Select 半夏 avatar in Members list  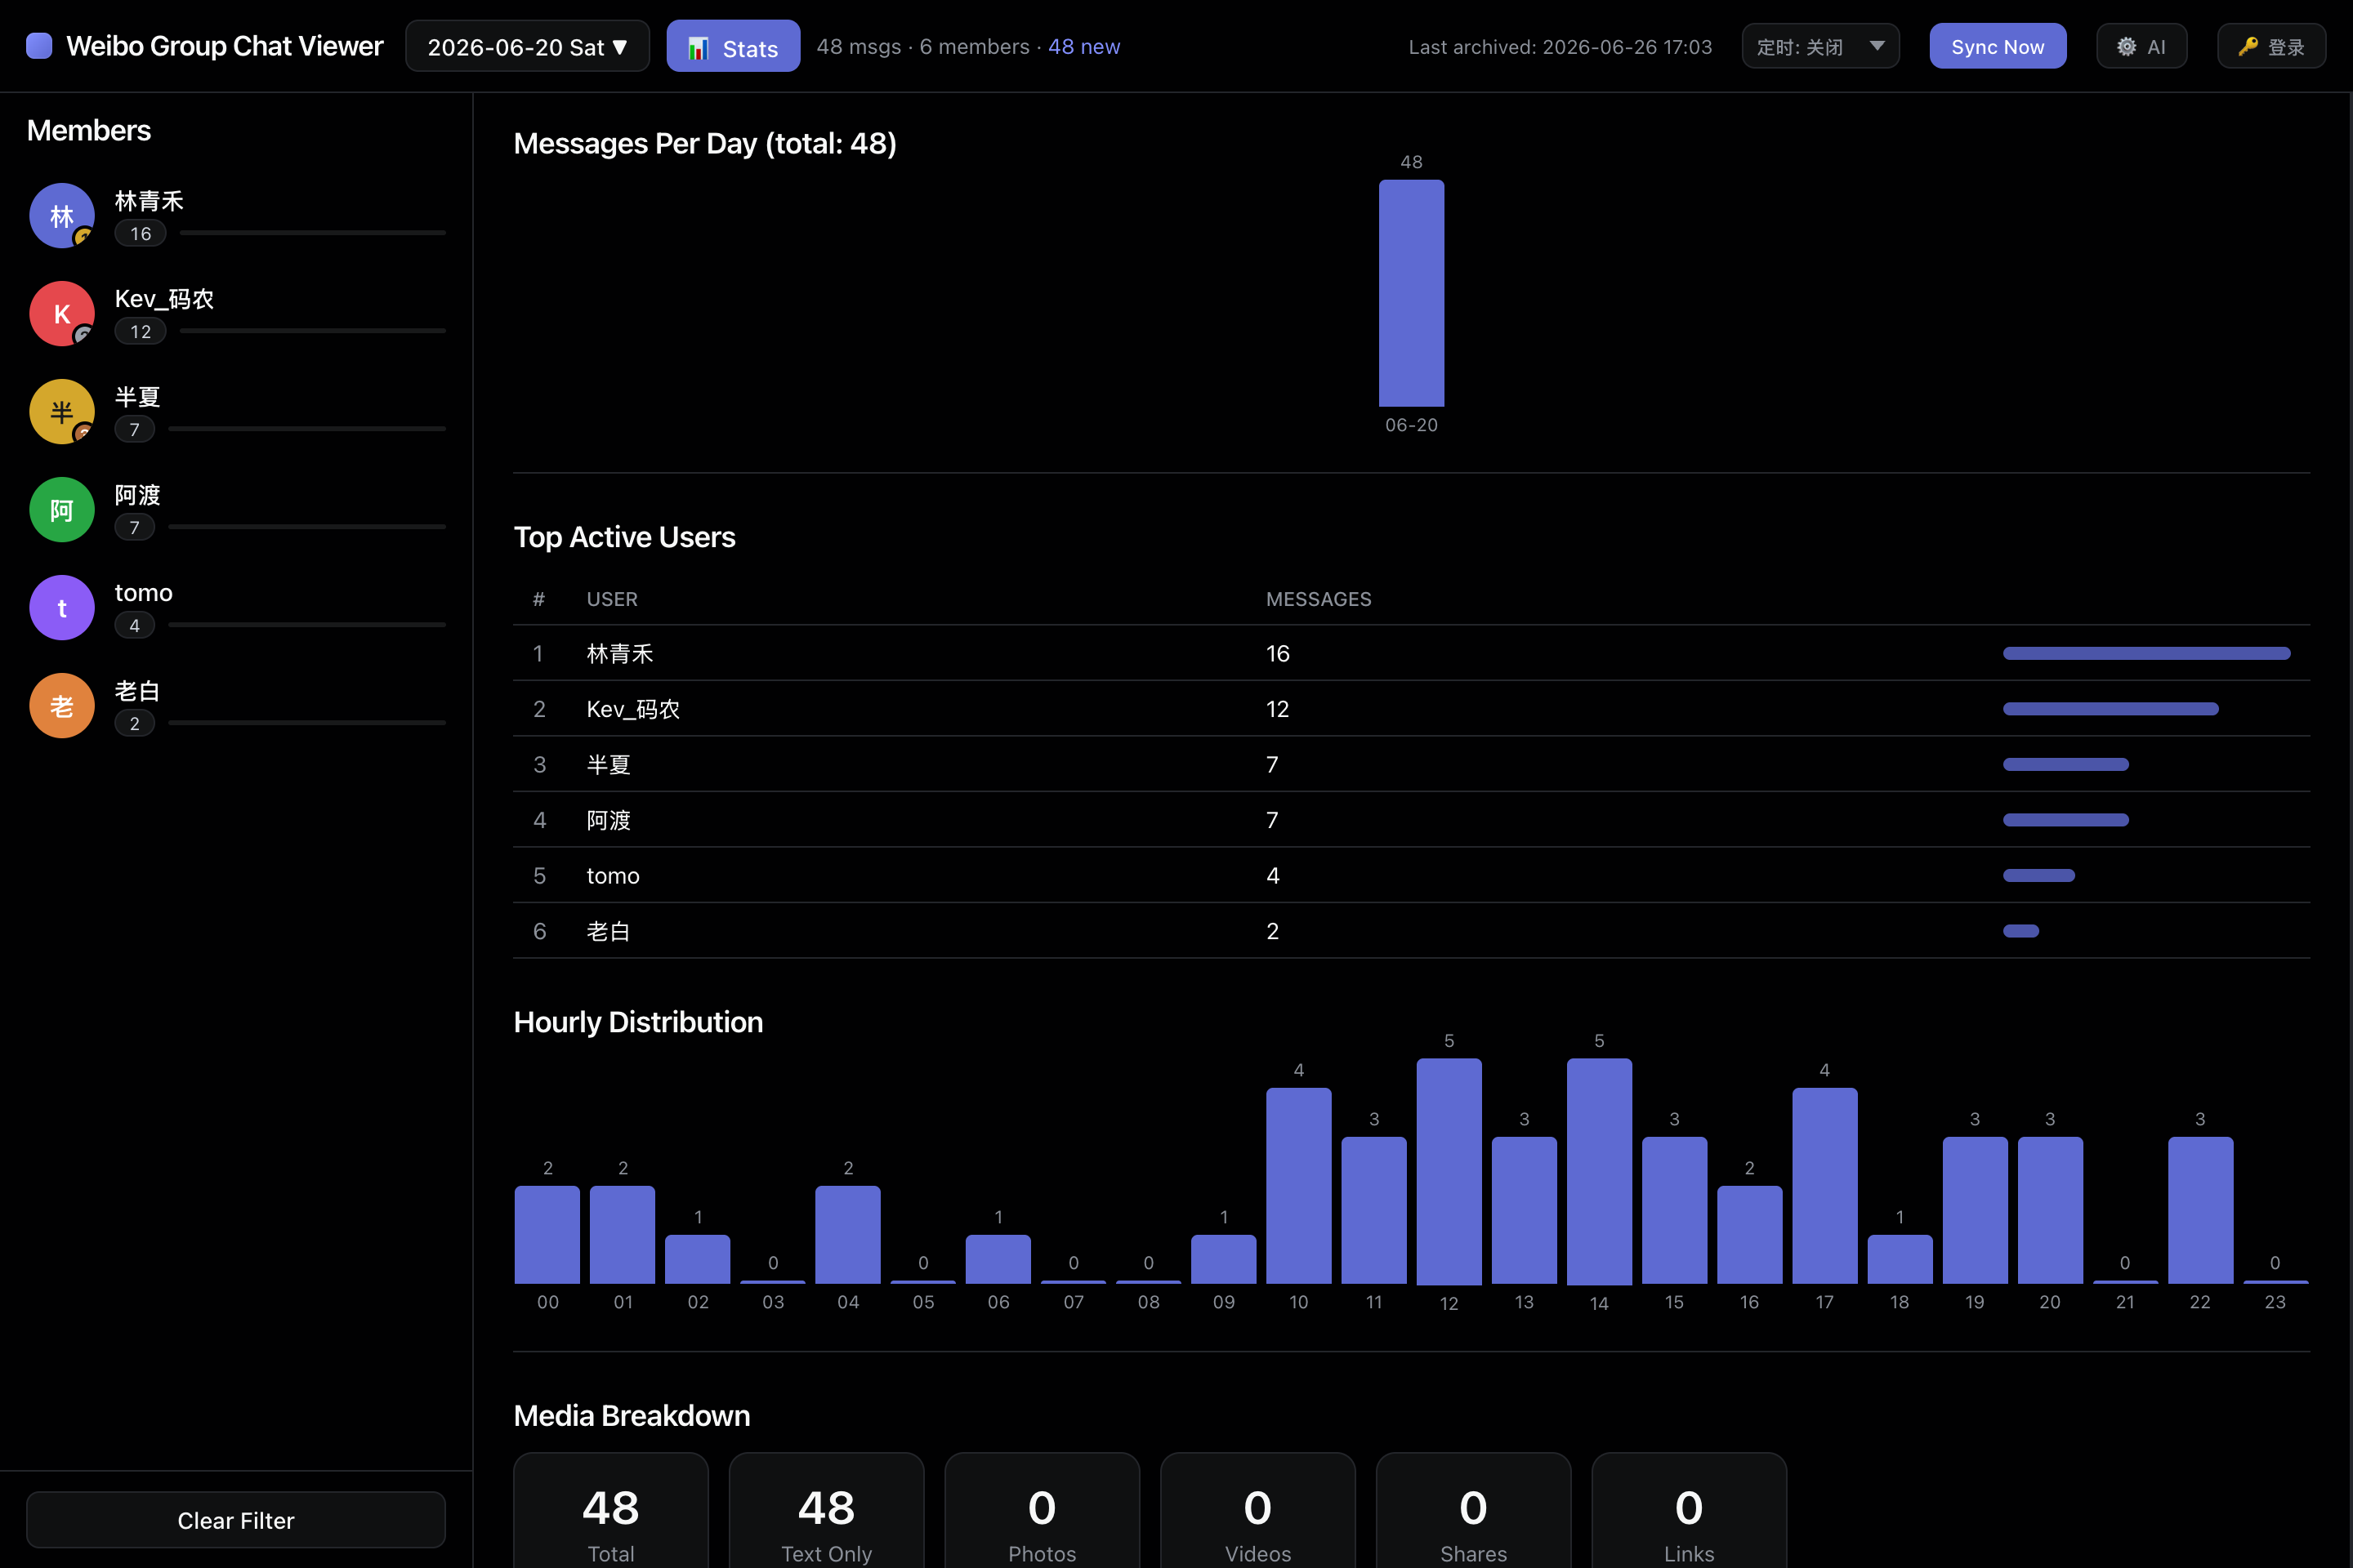tap(62, 411)
